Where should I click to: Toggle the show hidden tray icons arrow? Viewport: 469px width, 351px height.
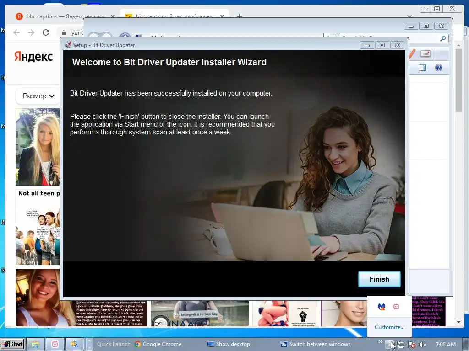pyautogui.click(x=389, y=345)
